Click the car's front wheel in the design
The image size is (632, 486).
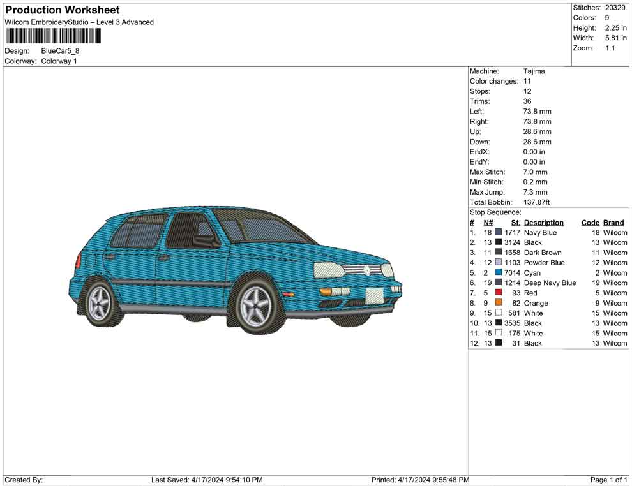pyautogui.click(x=255, y=307)
